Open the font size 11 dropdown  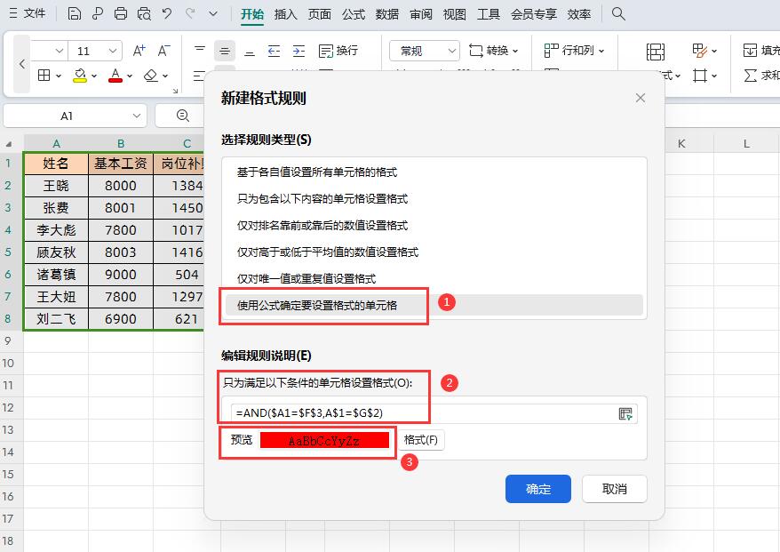113,51
